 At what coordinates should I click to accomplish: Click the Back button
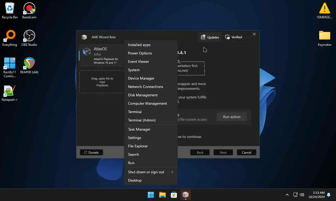click(200, 152)
